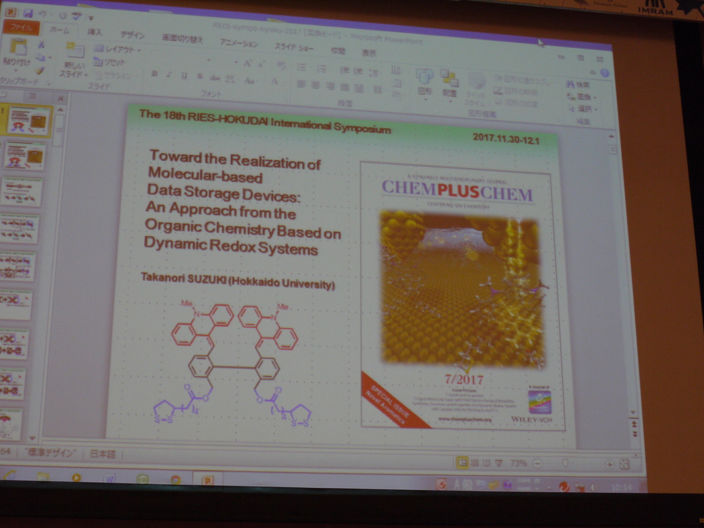
Task: Switch to the 挿入 ribbon tab
Action: coord(94,32)
